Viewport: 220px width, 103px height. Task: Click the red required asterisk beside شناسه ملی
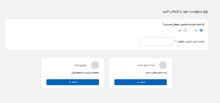176,41
